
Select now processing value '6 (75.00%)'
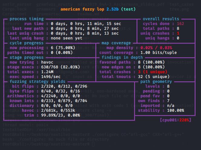pyautogui.click(x=63, y=48)
